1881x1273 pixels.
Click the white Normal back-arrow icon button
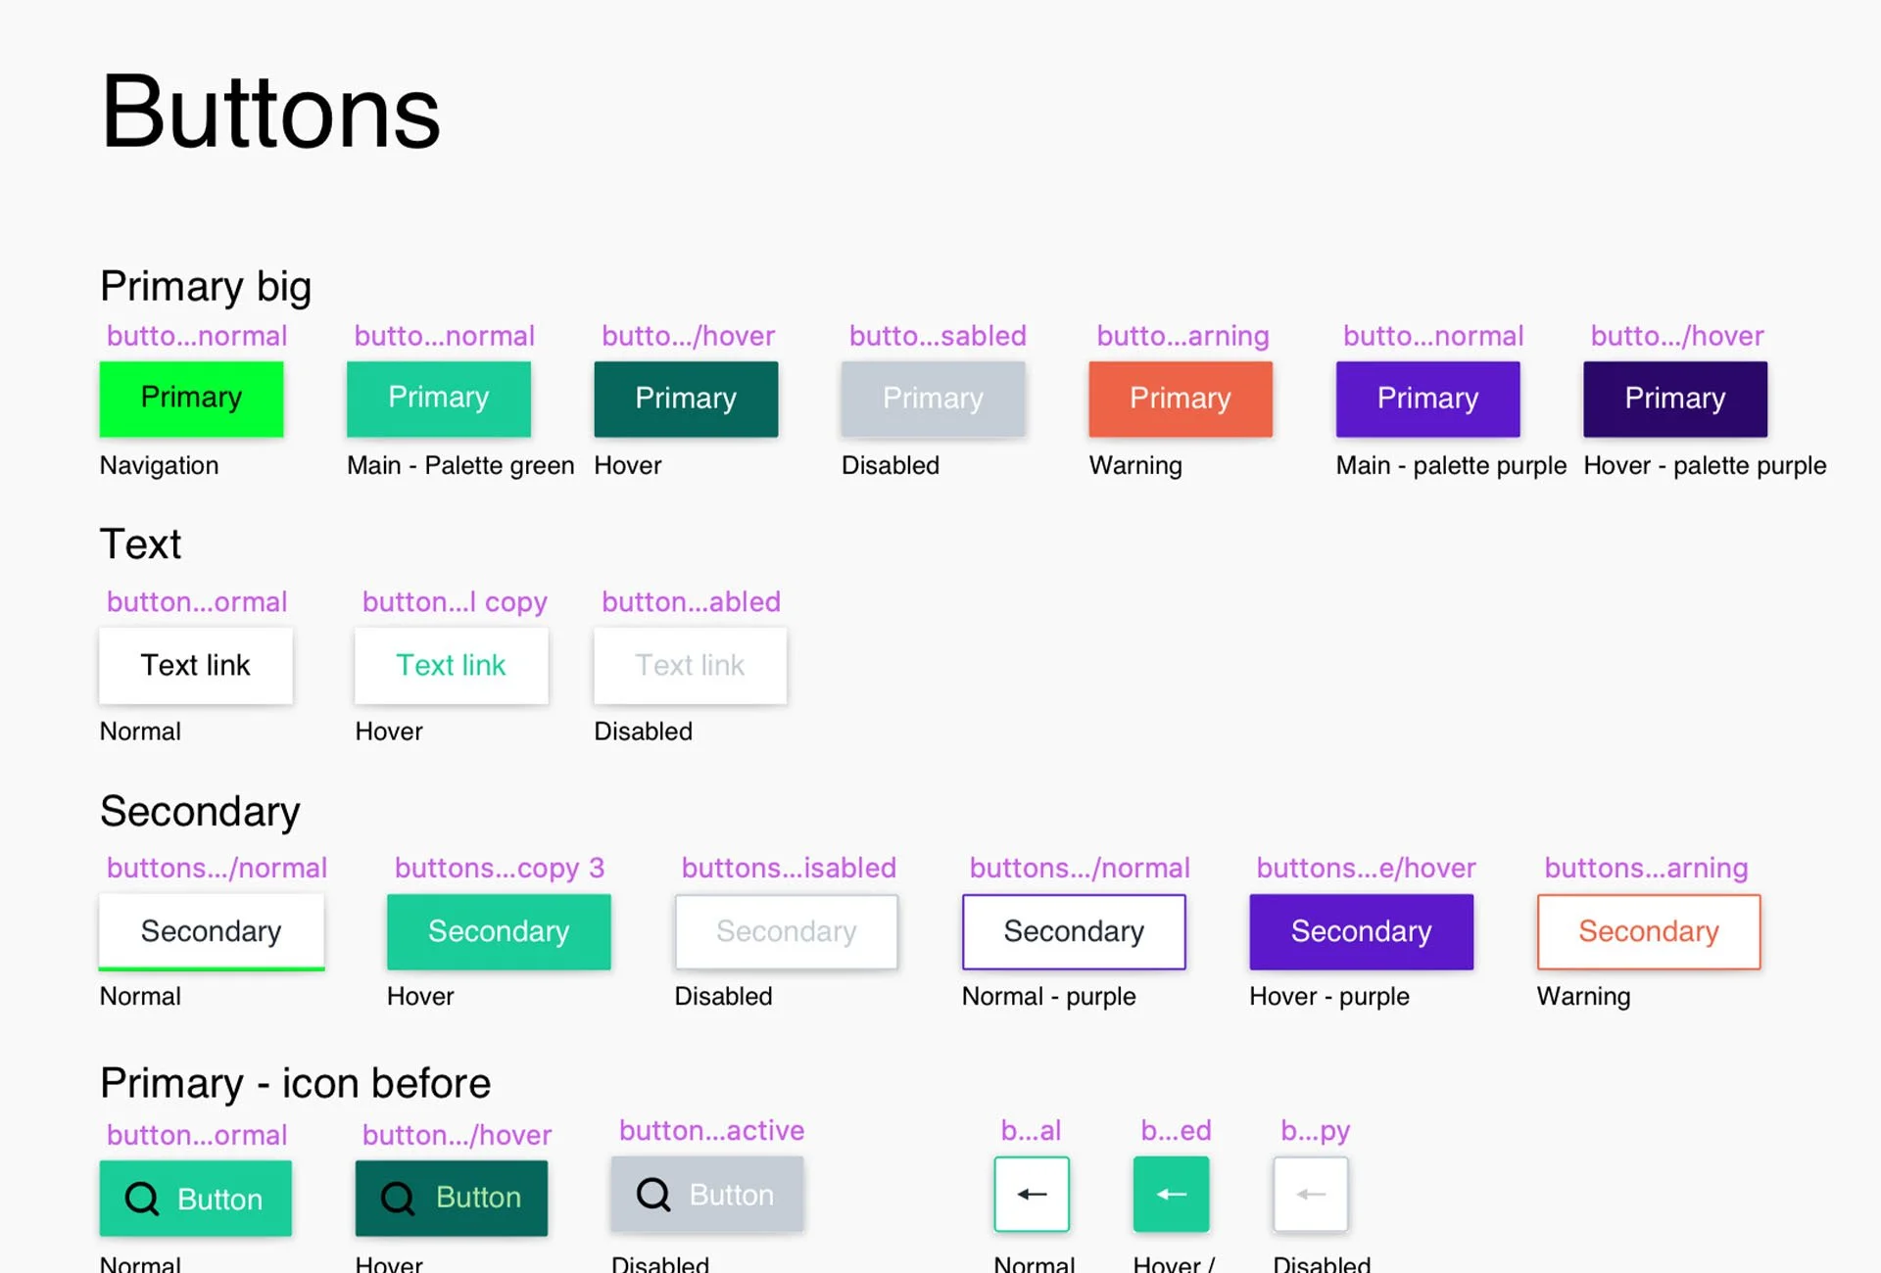(1032, 1194)
